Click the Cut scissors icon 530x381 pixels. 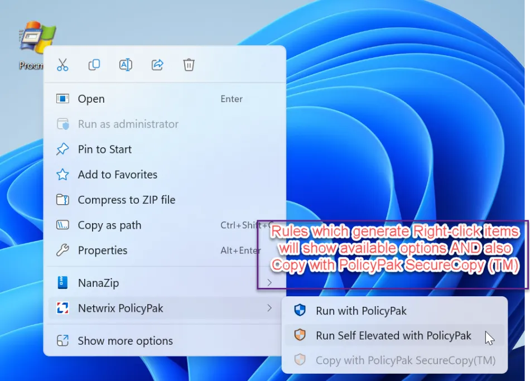(62, 65)
